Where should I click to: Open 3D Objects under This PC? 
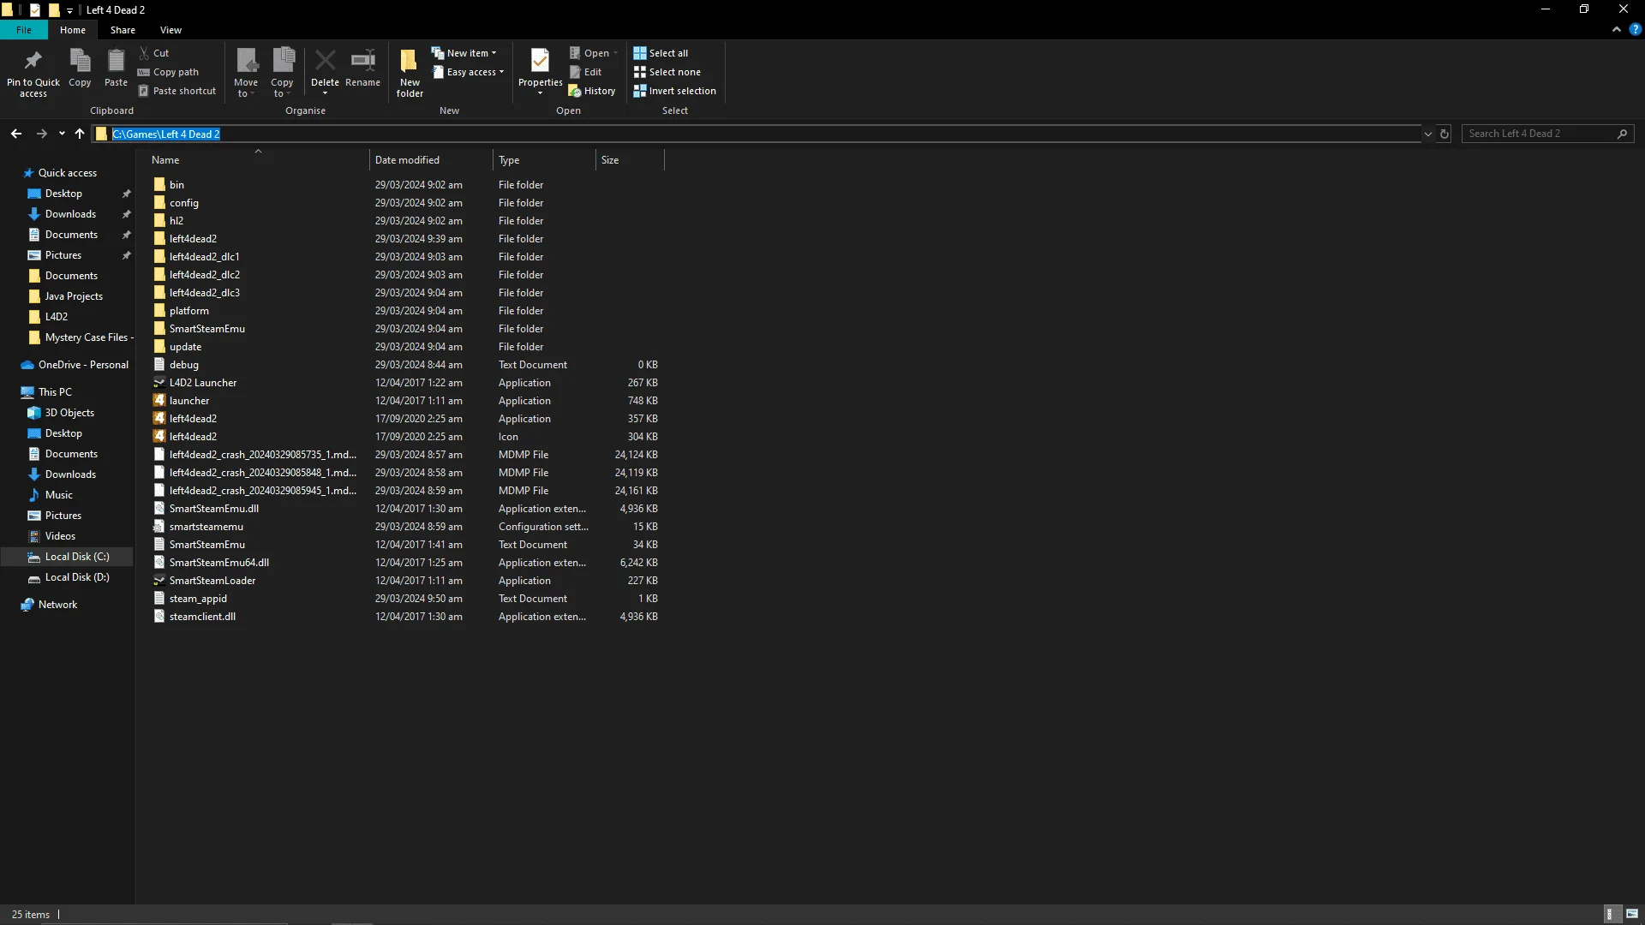pos(69,413)
